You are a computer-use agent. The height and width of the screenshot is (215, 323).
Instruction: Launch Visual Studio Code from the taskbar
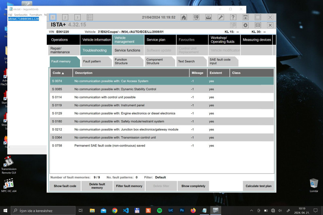click(126, 211)
